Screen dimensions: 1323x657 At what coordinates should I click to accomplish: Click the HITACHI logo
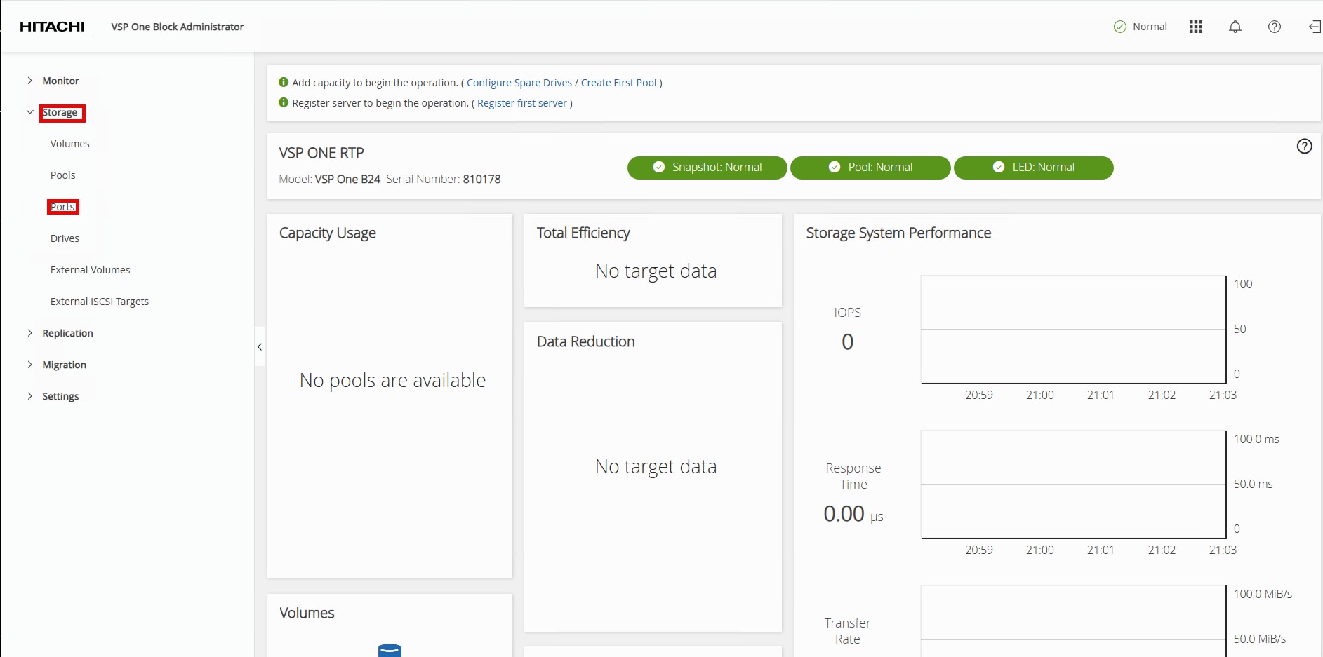coord(52,27)
